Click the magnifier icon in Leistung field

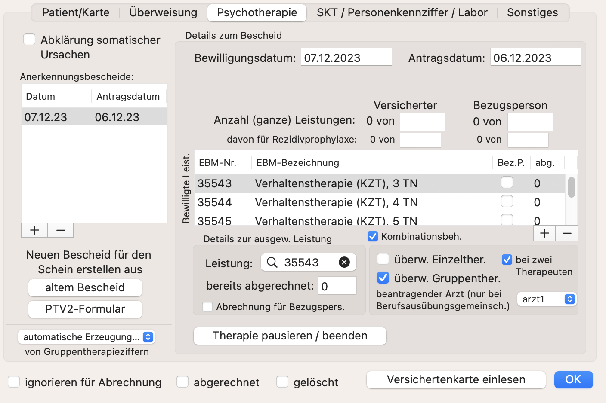[x=272, y=262]
